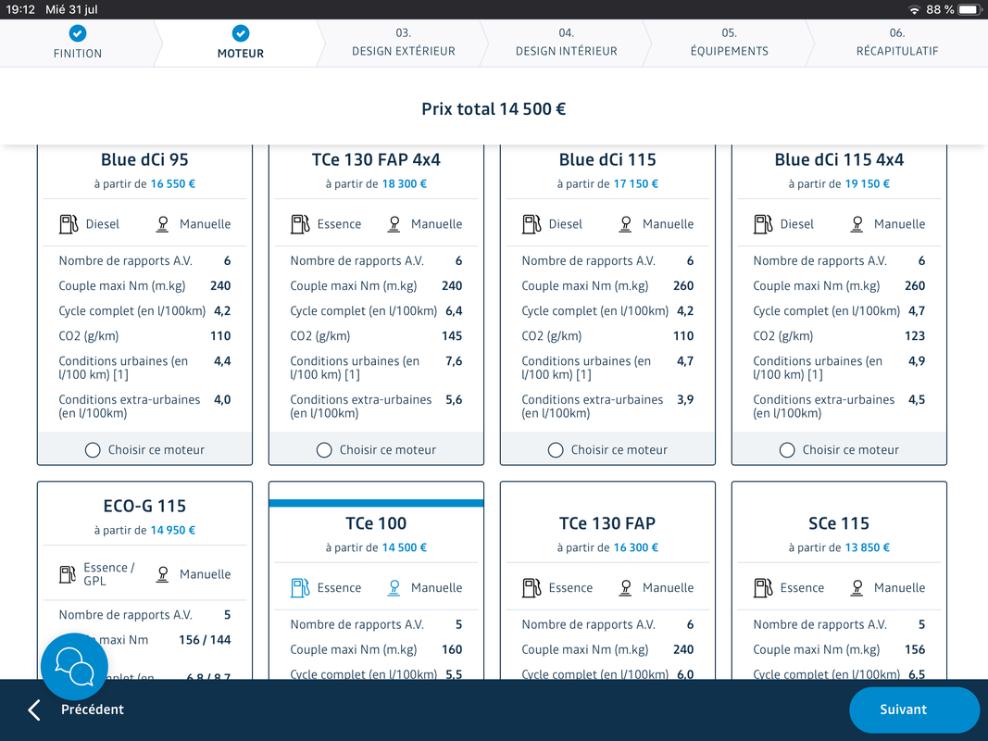Tap the fuel pump icon on ECO-G 115 card
988x741 pixels.
(68, 574)
